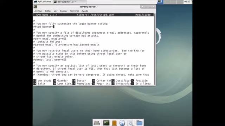Click the nano 'Ver ayuda' shortcut label
Screen dimensions: 225x126
(45, 80)
